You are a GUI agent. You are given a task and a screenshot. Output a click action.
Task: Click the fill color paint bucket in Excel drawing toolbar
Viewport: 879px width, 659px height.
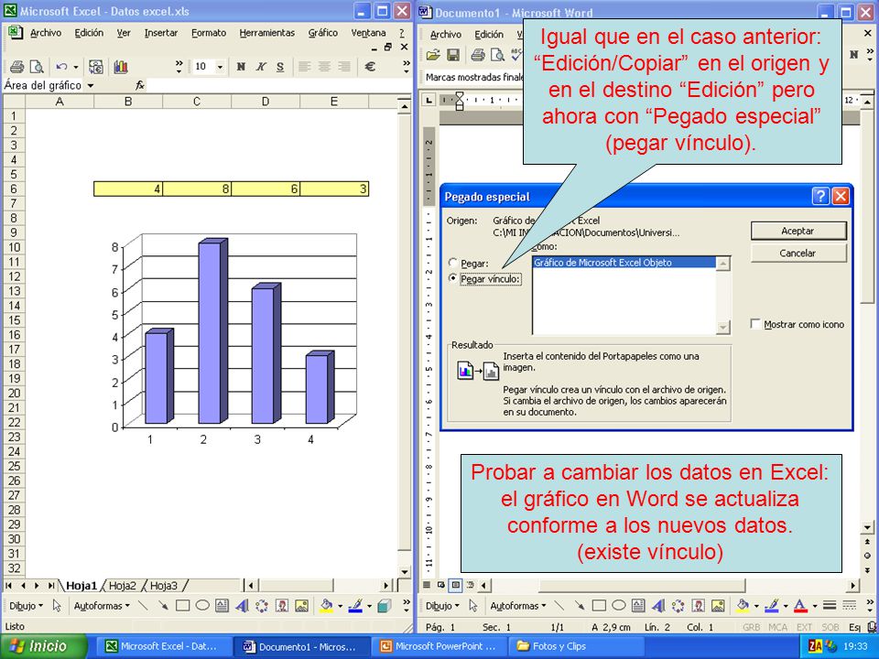[326, 606]
